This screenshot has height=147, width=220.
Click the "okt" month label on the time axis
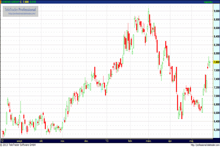pyautogui.click(x=41, y=141)
